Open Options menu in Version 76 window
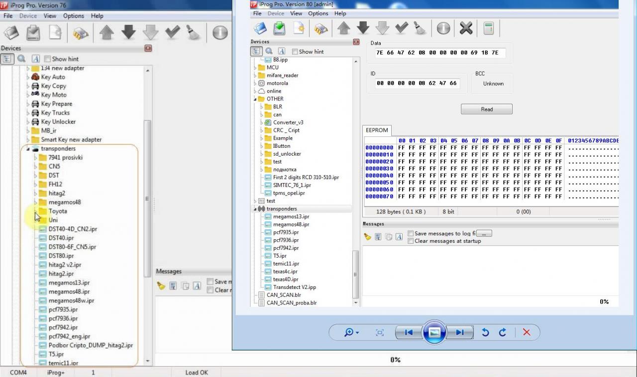Viewport: 637px width, 377px height. [x=74, y=16]
